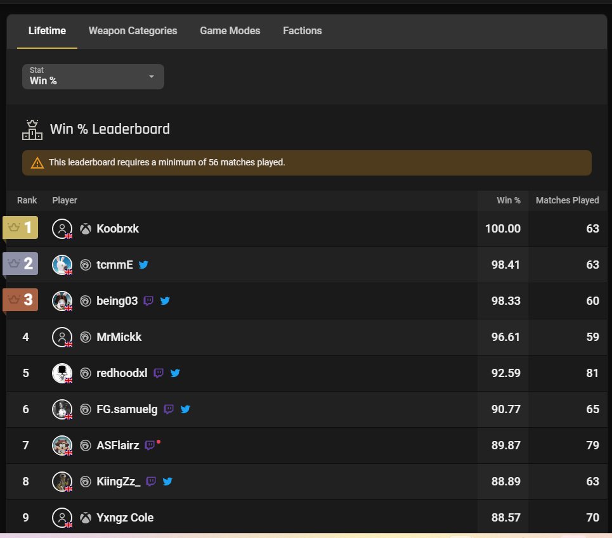Open KiingZz_'s Twitter icon
This screenshot has height=538, width=612.
(x=167, y=482)
